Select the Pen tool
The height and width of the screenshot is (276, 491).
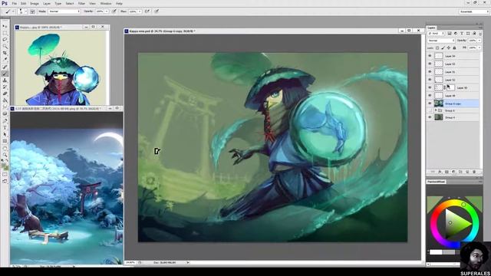pyautogui.click(x=5, y=121)
